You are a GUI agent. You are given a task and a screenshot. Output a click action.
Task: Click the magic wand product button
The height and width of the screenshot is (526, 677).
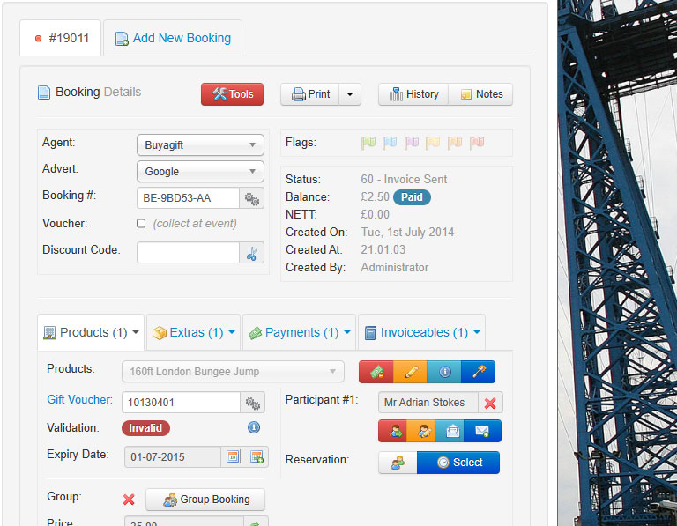tap(479, 372)
